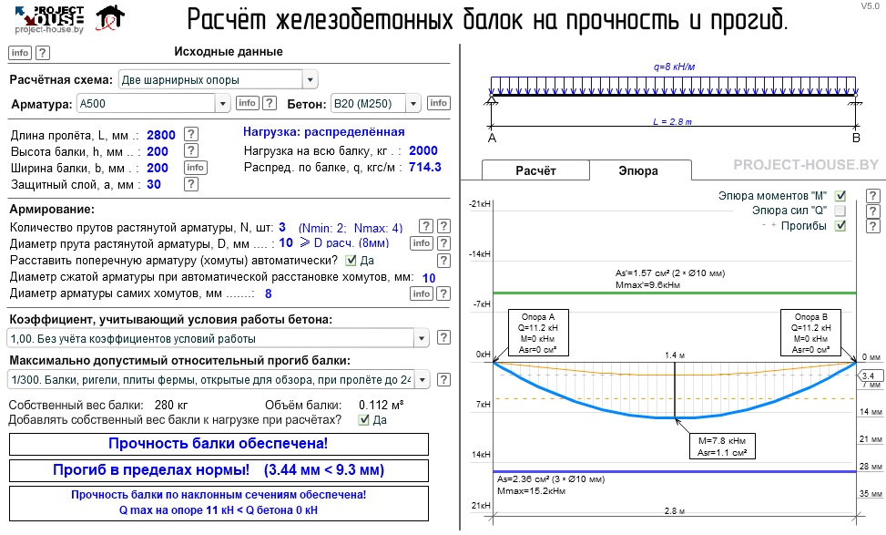Edit Высота балки value 200
The image size is (886, 535).
pyautogui.click(x=158, y=151)
